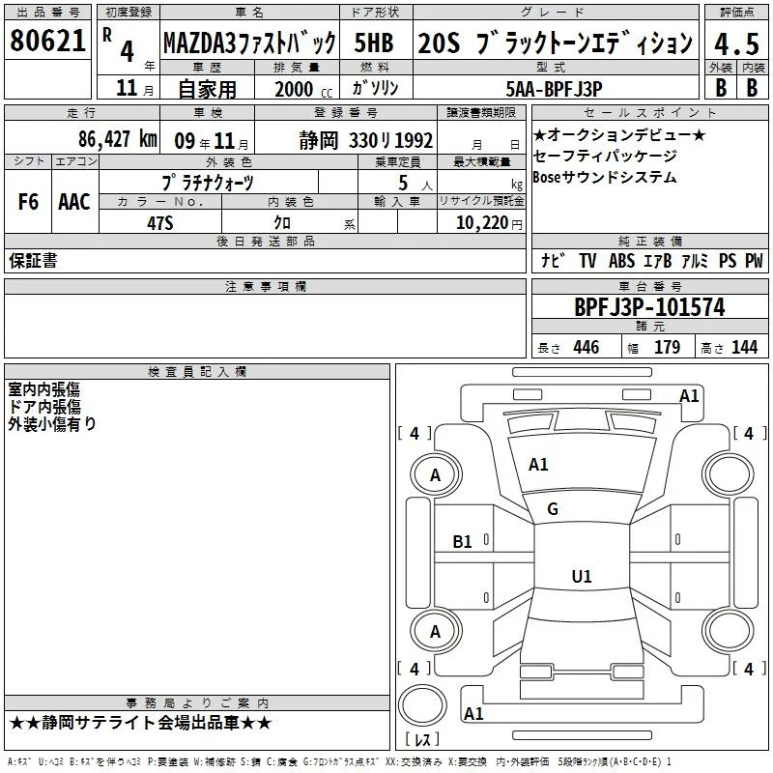Select length value 446
This screenshot has height=773, width=773.
[587, 347]
